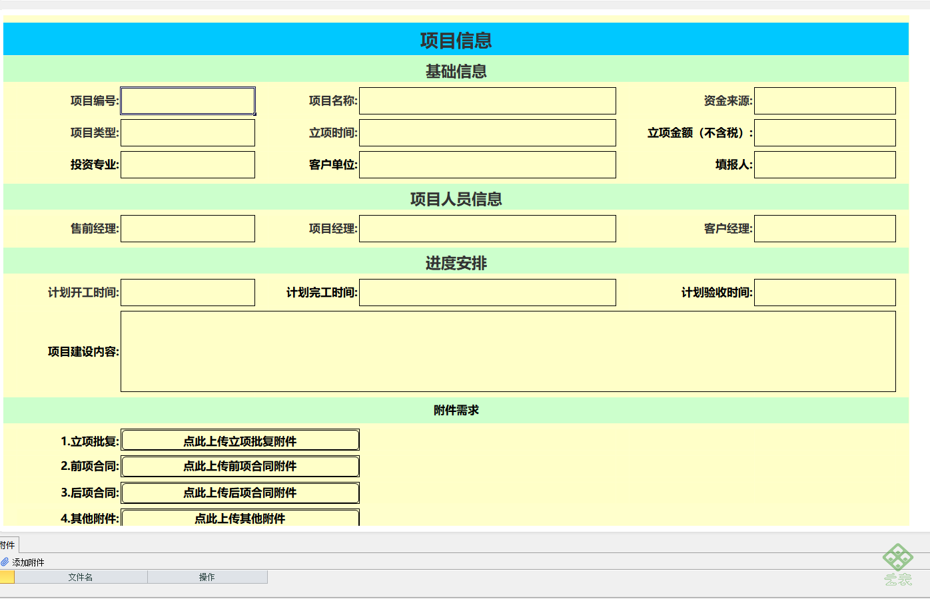Click into the 填报人 field
The image size is (930, 599).
point(825,164)
